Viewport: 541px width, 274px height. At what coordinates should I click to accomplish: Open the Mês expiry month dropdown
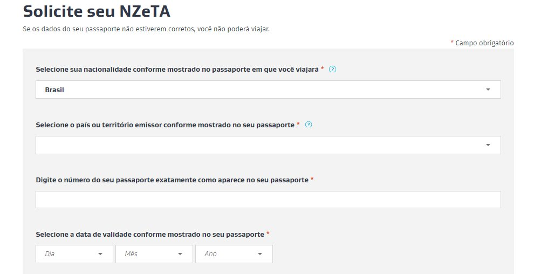[154, 254]
